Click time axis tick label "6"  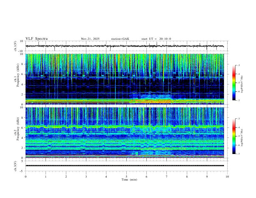click(x=147, y=177)
